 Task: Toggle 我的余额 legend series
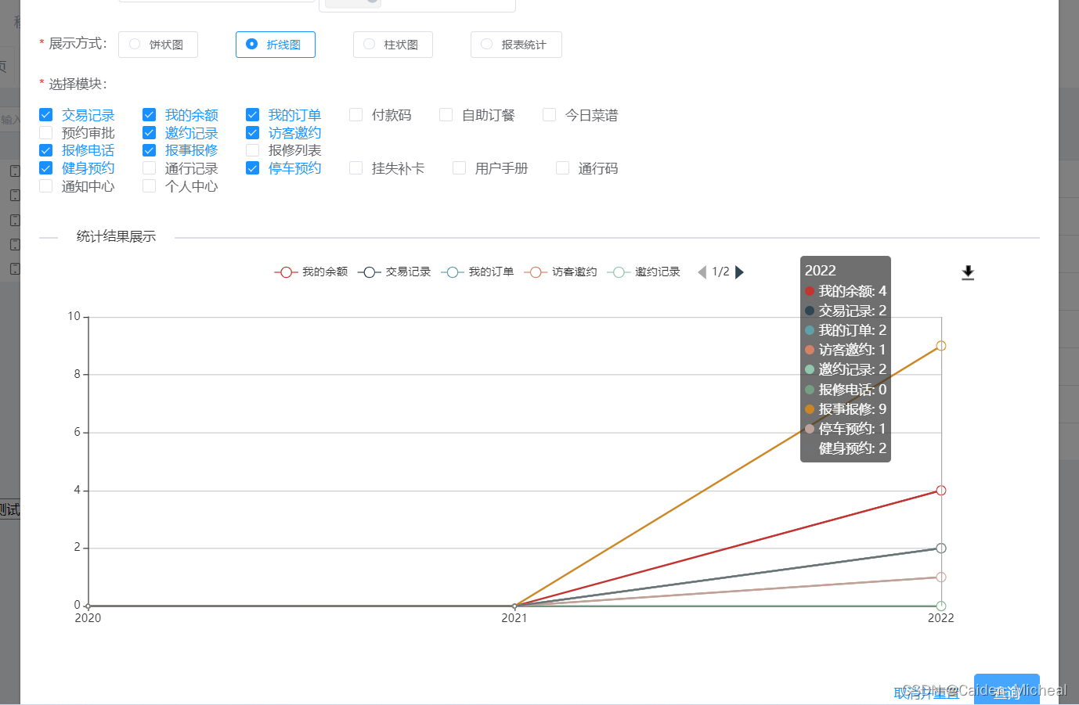coord(311,272)
